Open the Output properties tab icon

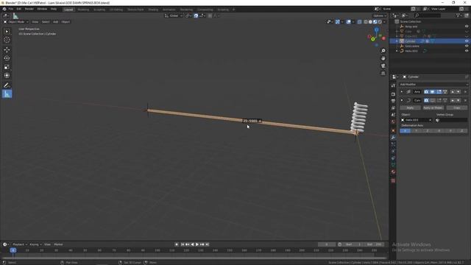393,102
